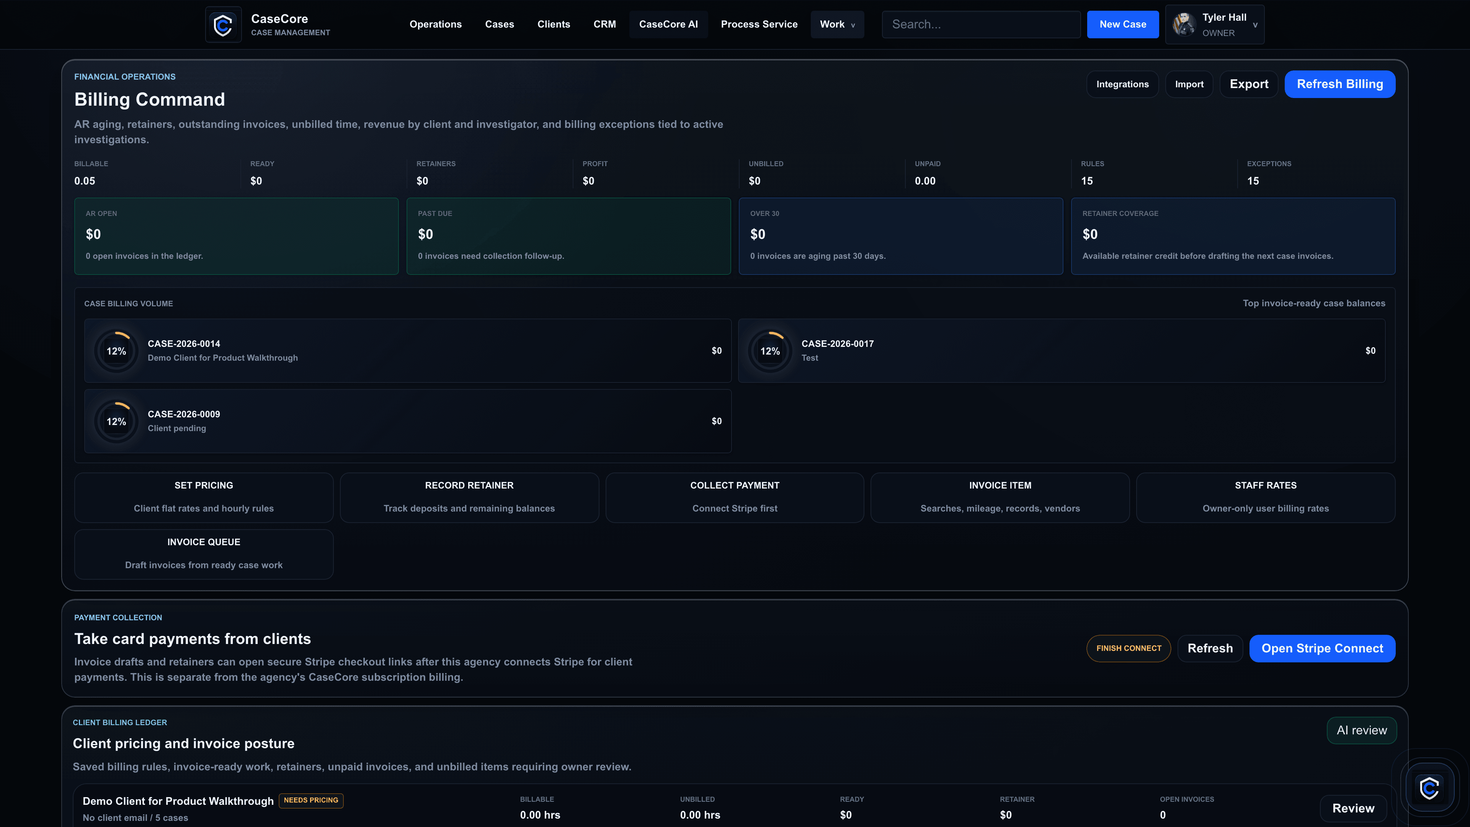Click the Billable 0.05 metric
The width and height of the screenshot is (1470, 827).
(91, 173)
